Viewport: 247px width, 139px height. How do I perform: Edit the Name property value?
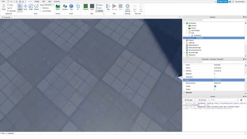pos(229,65)
